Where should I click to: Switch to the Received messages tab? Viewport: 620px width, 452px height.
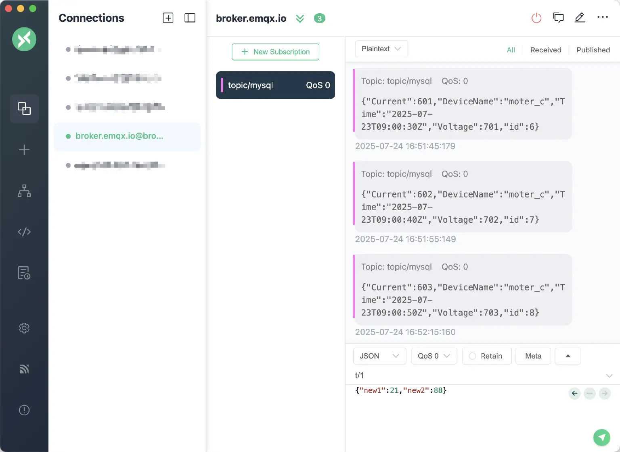click(545, 50)
